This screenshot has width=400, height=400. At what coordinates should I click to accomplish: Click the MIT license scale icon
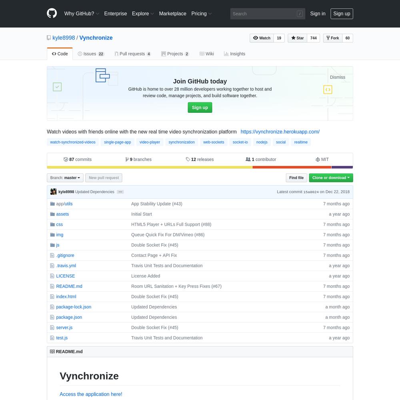(318, 159)
